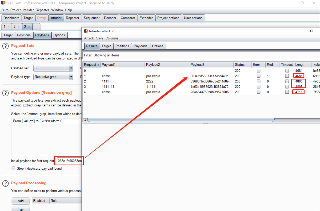The width and height of the screenshot is (320, 211).
Task: Close Intruder tab 3
Action: (29, 27)
